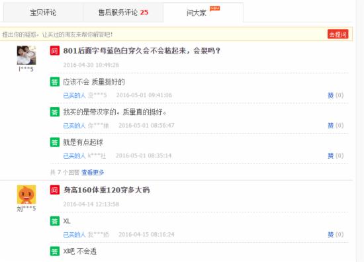Click green 答 icon beside X吧 不会透
This screenshot has width=364, height=262.
pyautogui.click(x=55, y=251)
